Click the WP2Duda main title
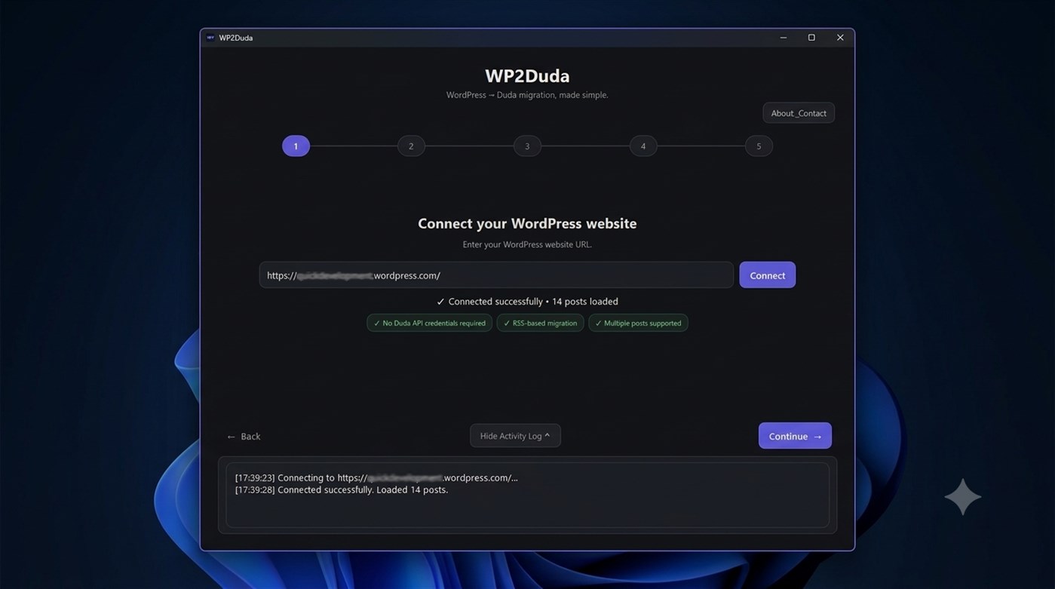 click(527, 75)
